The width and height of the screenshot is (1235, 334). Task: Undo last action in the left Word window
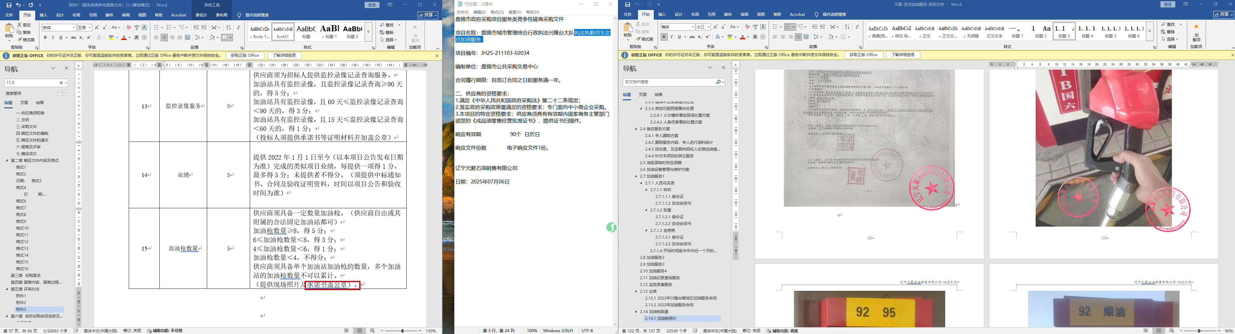click(x=19, y=5)
